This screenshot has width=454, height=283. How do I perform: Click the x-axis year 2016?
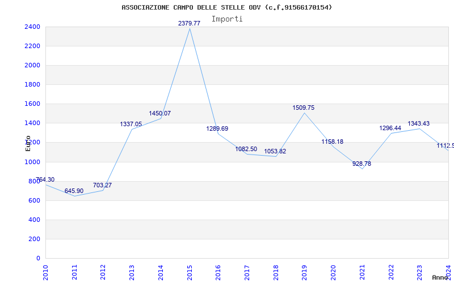click(x=218, y=273)
